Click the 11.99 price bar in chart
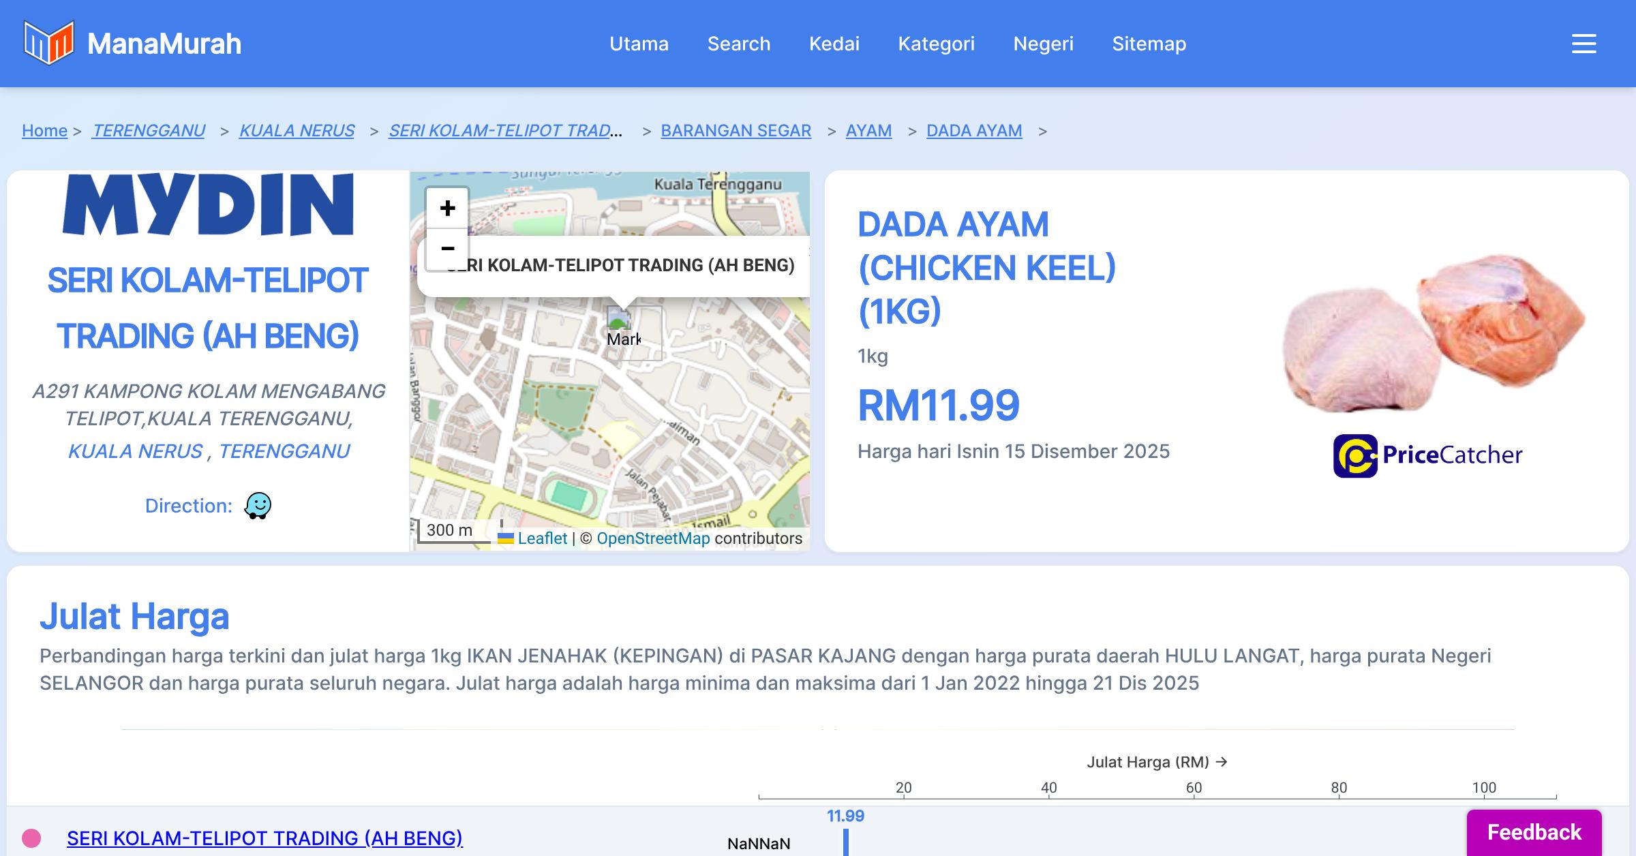Screen dimensions: 1636x856 pyautogui.click(x=846, y=842)
